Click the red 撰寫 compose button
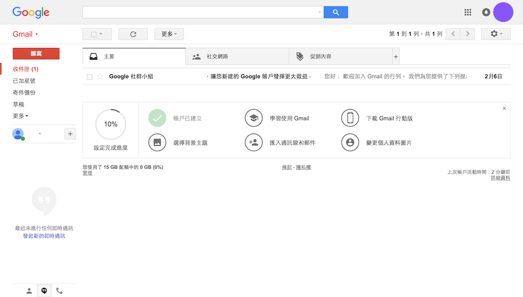Screen dimensions: 523x297 pos(36,53)
